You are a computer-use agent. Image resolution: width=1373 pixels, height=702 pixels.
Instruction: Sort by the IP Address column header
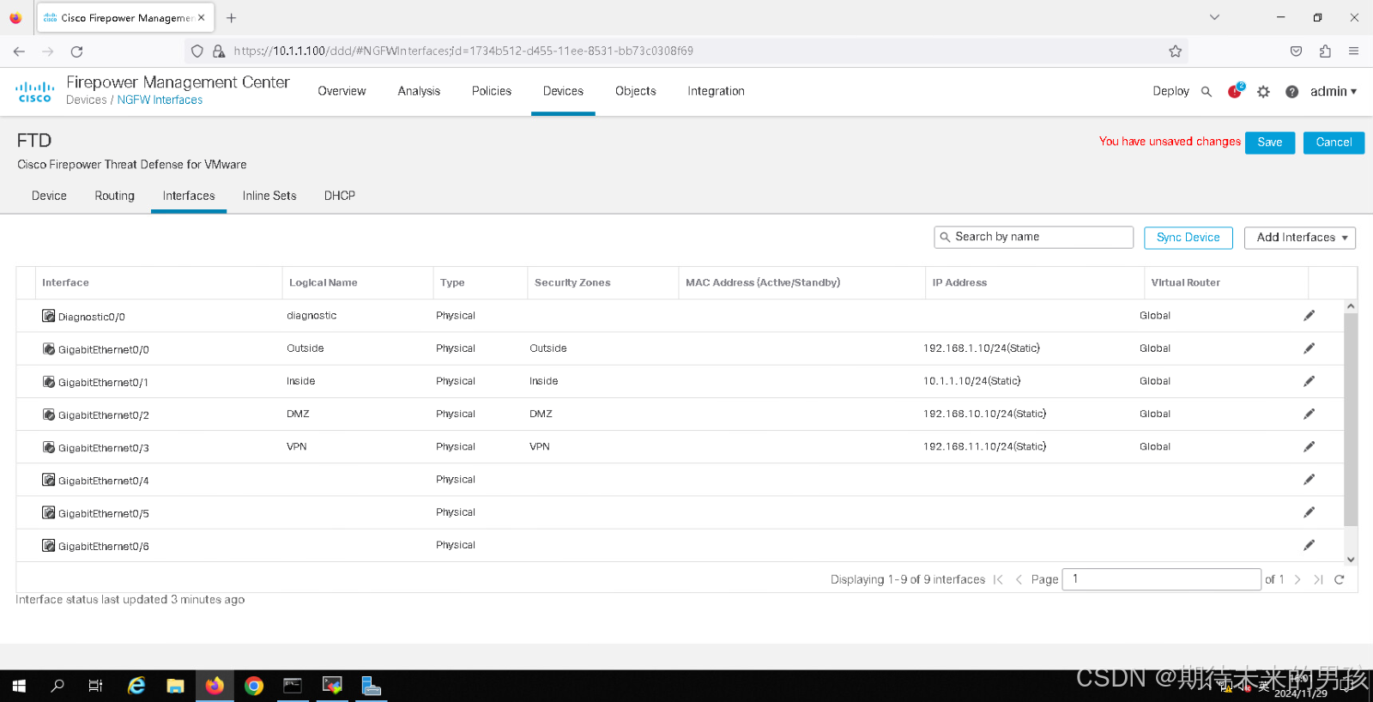click(959, 282)
